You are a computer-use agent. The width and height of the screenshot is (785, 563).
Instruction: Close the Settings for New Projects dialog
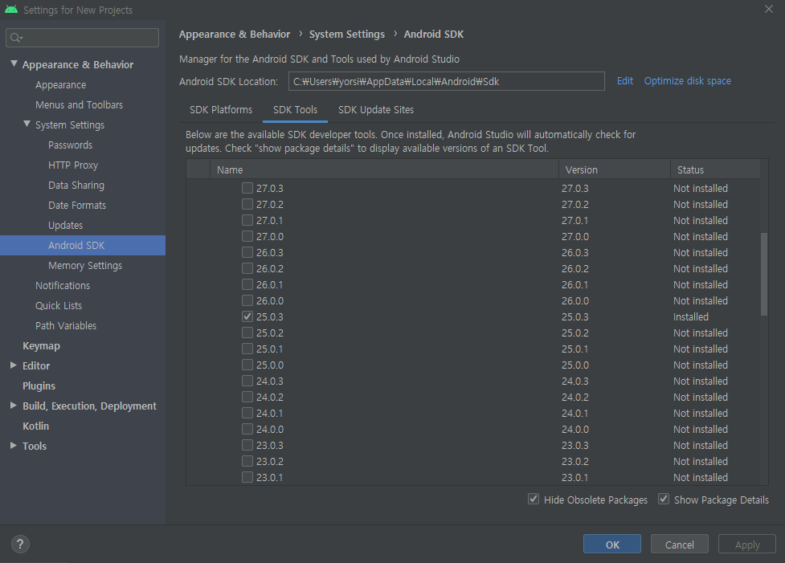tap(768, 9)
